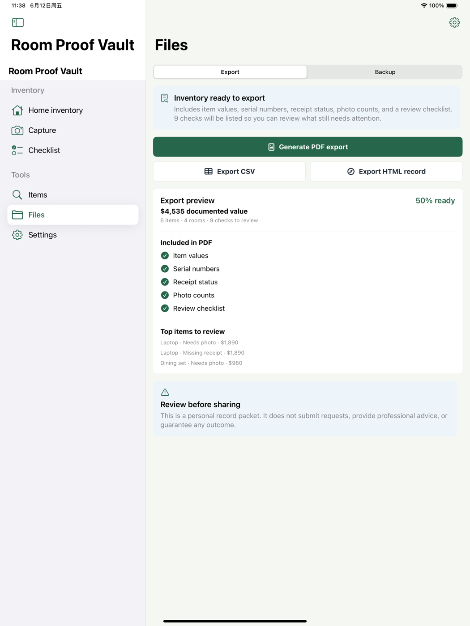Viewport: 470px width, 626px height.
Task: Click the Serial numbers checkmark
Action: [x=165, y=269]
